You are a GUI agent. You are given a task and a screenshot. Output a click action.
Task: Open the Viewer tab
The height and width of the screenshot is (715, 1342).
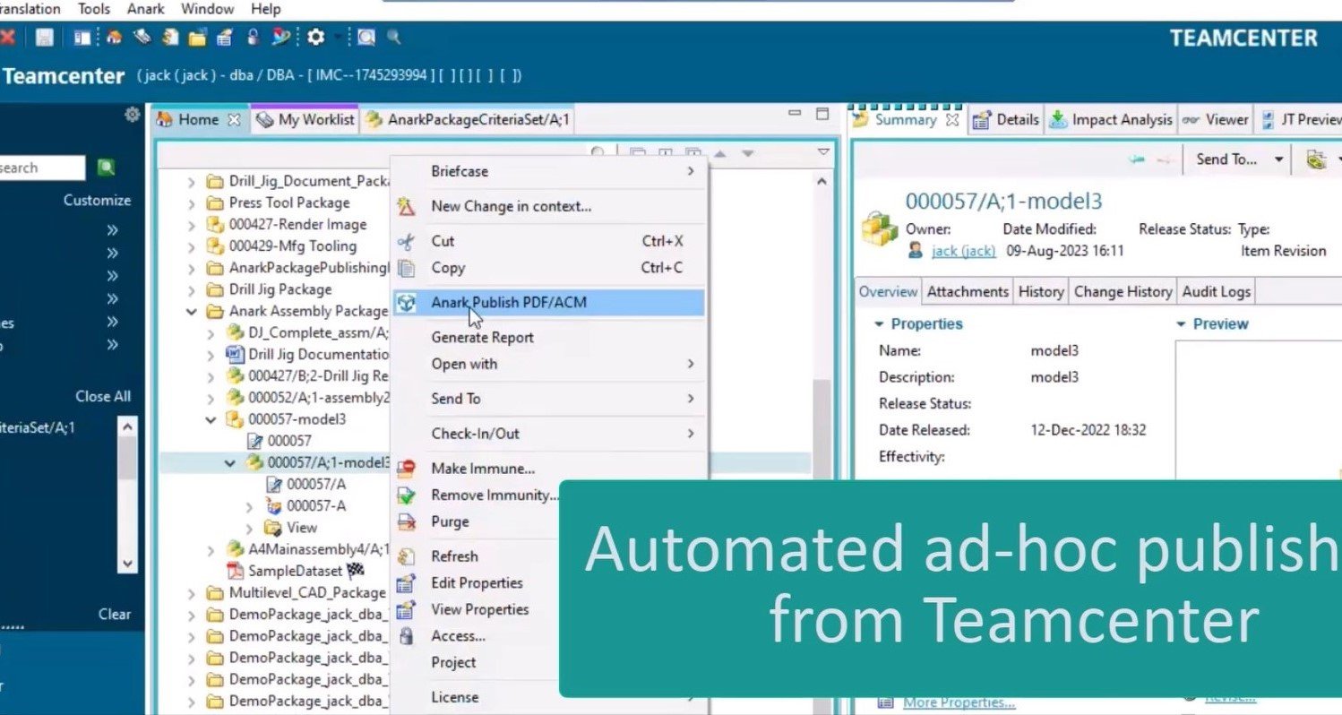pos(1215,120)
